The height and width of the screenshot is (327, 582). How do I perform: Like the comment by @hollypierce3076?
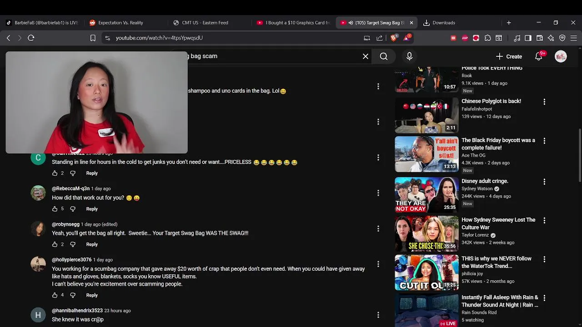pos(55,295)
